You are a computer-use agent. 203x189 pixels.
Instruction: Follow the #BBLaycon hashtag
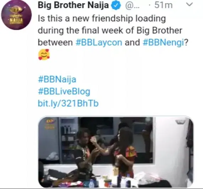(99, 43)
